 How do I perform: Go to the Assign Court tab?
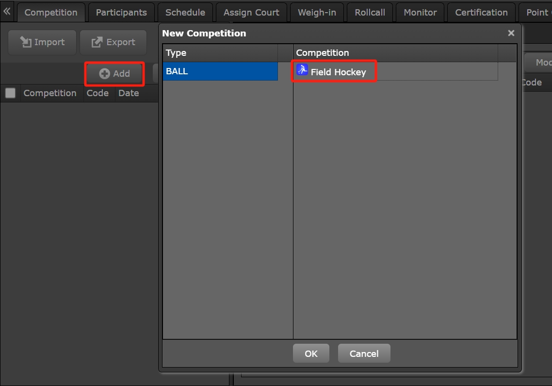pyautogui.click(x=251, y=13)
